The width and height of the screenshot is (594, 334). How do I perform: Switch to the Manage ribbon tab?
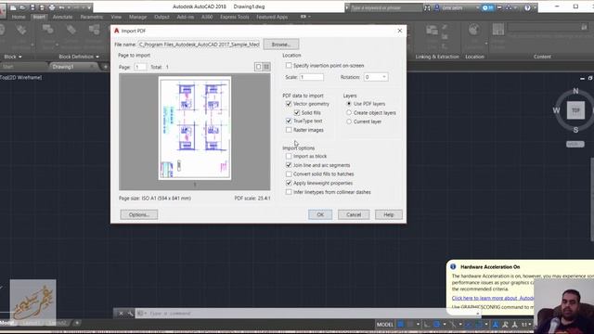(x=137, y=17)
